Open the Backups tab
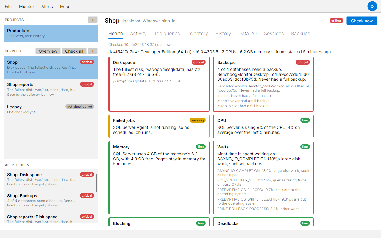 click(x=301, y=34)
